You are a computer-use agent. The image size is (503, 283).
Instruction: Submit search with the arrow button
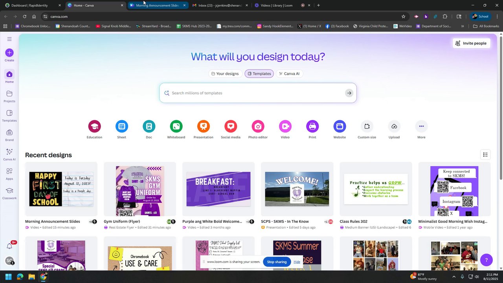click(x=349, y=93)
